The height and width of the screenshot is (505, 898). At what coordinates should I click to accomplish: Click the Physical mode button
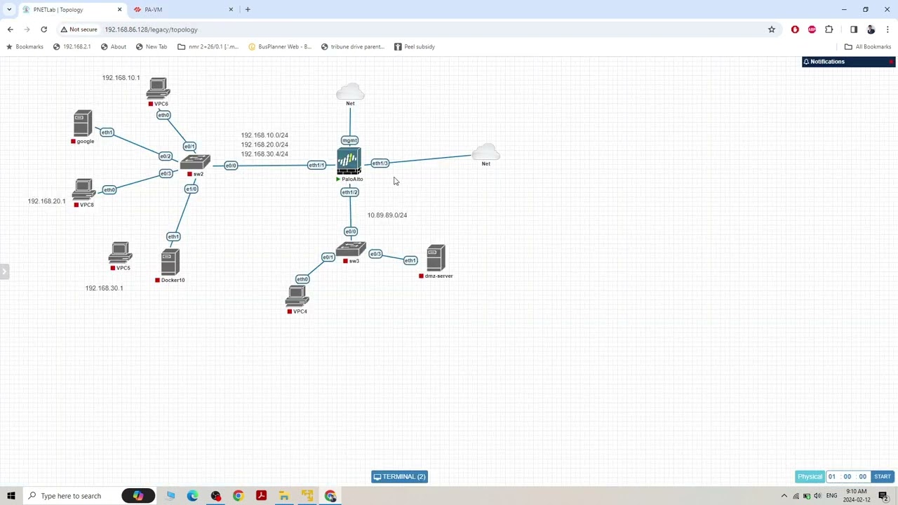coord(810,477)
